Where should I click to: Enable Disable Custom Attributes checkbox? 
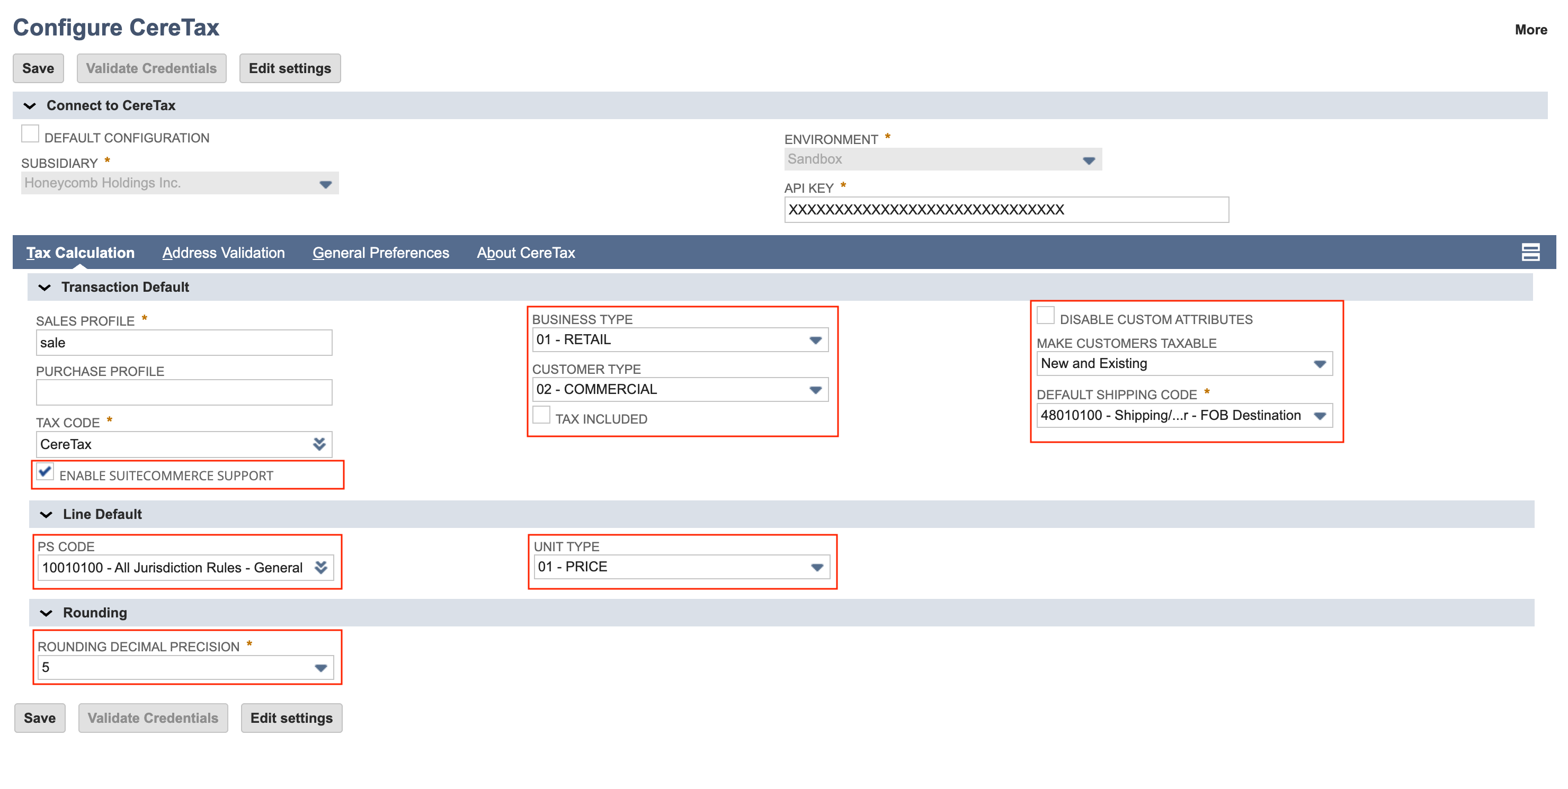click(x=1046, y=315)
